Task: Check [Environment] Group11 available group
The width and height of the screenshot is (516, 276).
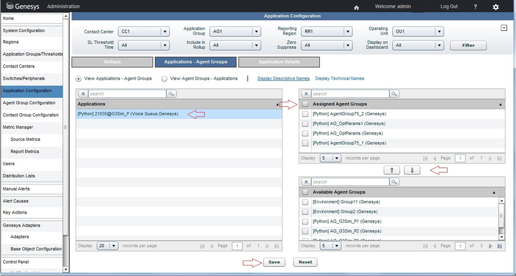Action: tap(305, 202)
